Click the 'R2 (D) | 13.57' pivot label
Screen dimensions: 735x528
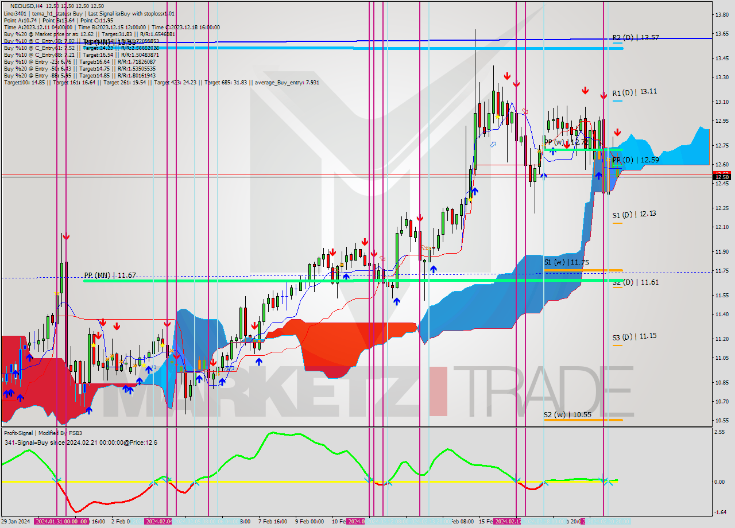(x=635, y=38)
